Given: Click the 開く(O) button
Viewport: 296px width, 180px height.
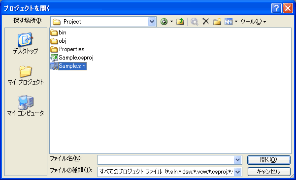Looking at the screenshot, I should coord(268,160).
